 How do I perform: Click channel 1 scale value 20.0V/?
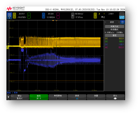click(x=22, y=14)
